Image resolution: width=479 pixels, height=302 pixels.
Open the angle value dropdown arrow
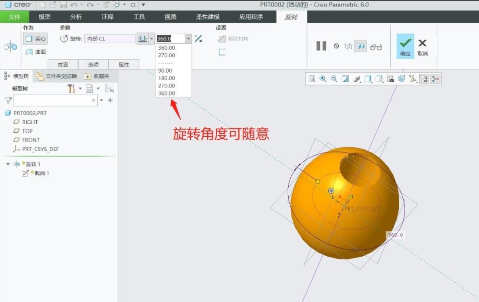point(188,39)
